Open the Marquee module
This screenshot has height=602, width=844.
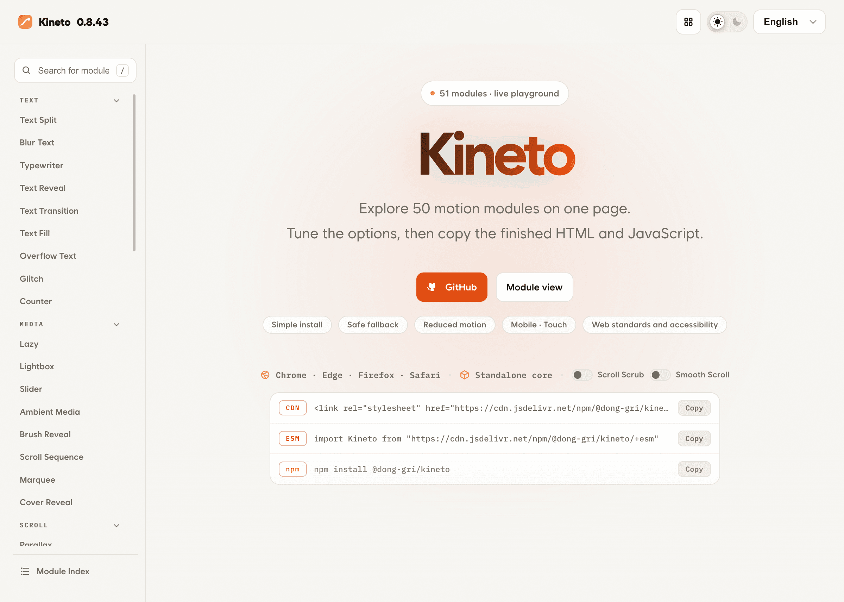click(x=37, y=480)
